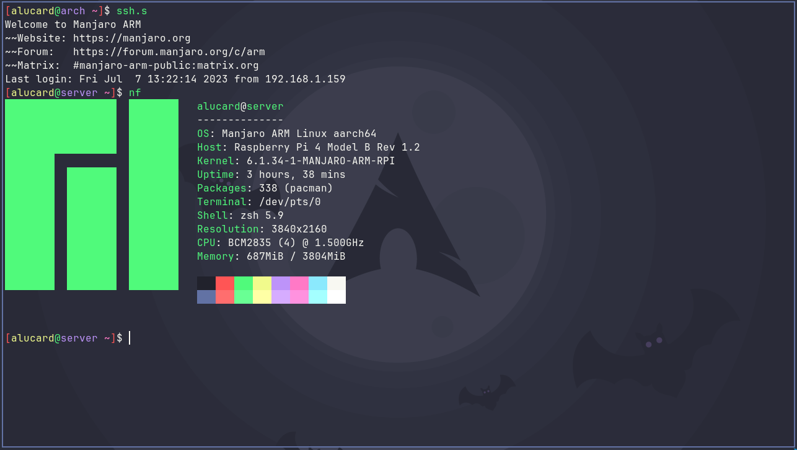Click the 'nf' command text

pyautogui.click(x=135, y=93)
